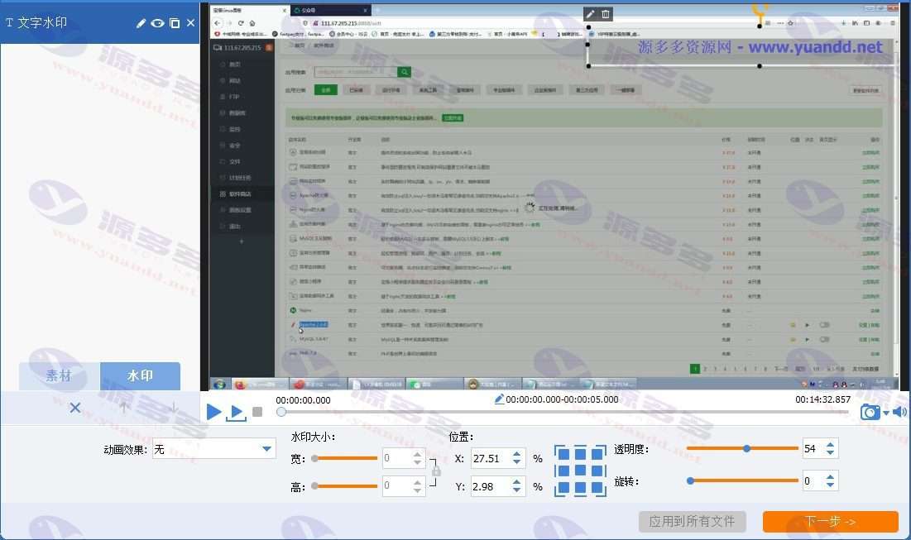This screenshot has height=540, width=911.
Task: Edit the 文字水印 text watermark with the pencil icon
Action: point(141,23)
